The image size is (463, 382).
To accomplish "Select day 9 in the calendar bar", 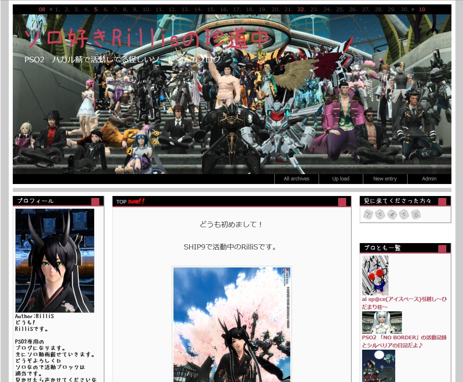I will coord(135,10).
